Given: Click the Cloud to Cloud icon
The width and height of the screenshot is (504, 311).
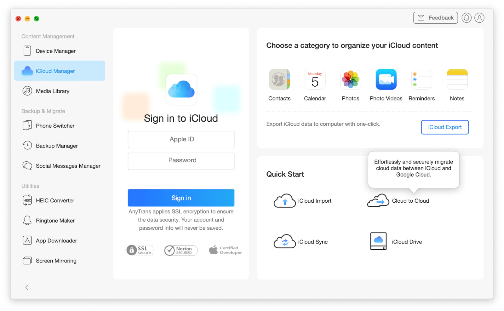Looking at the screenshot, I should tap(378, 201).
